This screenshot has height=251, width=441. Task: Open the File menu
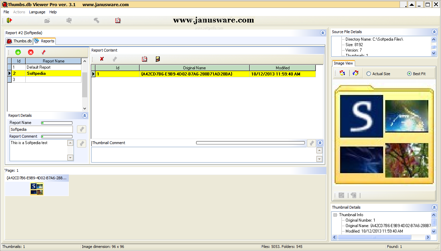(6, 12)
